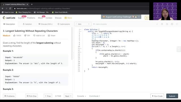The height and width of the screenshot is (102, 181).
Task: Collapse code fold arrow at line 1
Action: coord(81,29)
